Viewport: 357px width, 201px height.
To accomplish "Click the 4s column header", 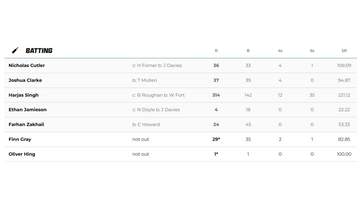I will tap(280, 51).
